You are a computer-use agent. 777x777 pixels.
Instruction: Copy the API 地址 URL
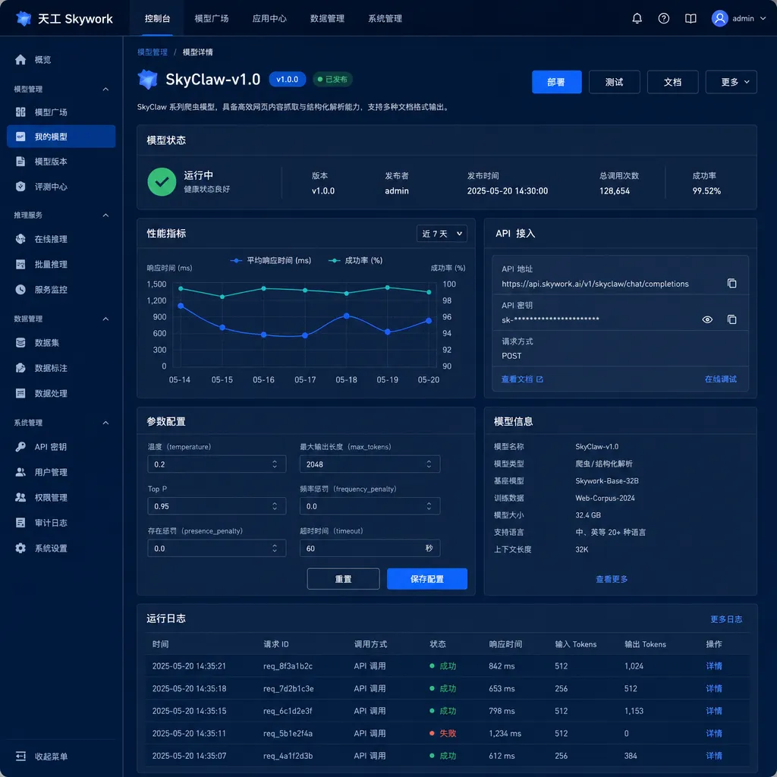[731, 283]
